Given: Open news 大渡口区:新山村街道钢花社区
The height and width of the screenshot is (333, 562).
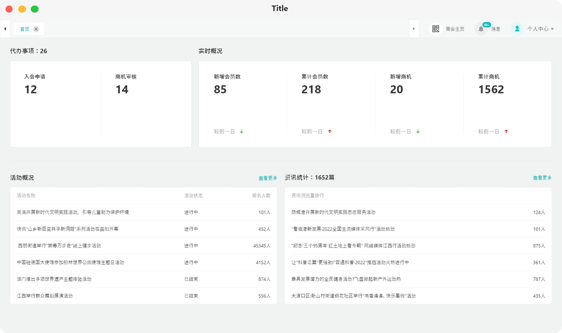Looking at the screenshot, I should [354, 296].
